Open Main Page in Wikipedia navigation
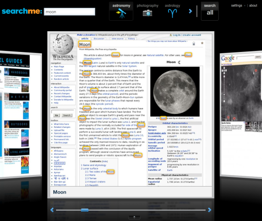This screenshot has width=262, height=221. [x=59, y=67]
